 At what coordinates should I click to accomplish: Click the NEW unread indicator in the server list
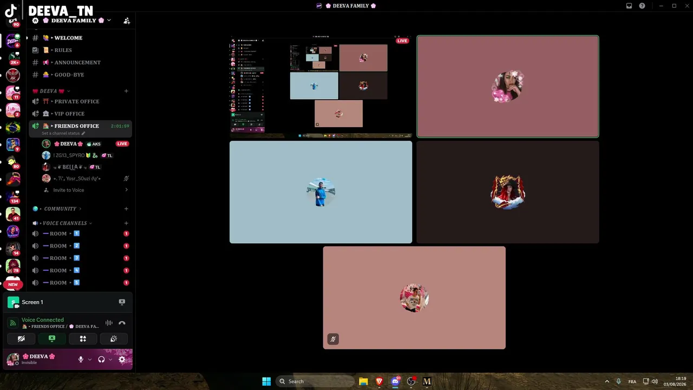[13, 284]
